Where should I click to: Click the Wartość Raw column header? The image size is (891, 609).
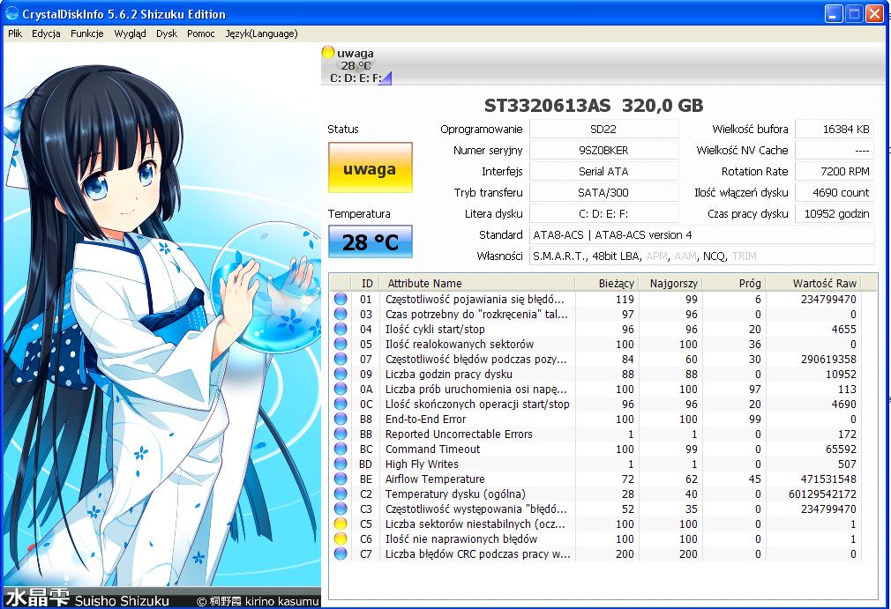click(x=813, y=283)
